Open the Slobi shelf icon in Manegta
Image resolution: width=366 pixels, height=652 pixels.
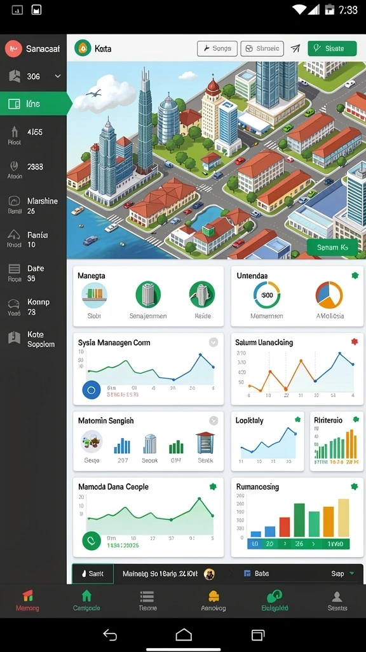pyautogui.click(x=94, y=295)
